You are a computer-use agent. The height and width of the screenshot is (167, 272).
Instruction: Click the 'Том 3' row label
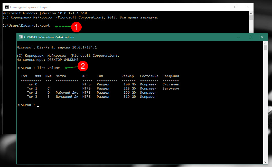32,97
